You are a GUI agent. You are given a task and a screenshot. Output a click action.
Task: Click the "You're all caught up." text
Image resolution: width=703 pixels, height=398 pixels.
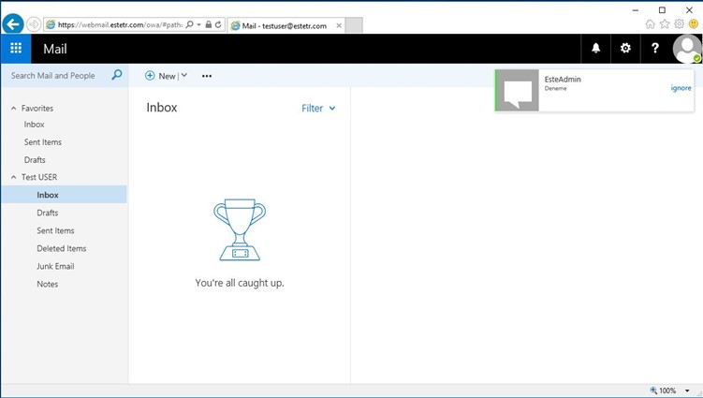[240, 283]
